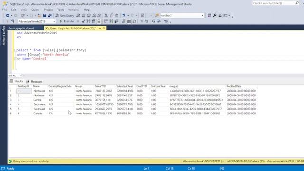Open the Tools menu
The image size is (304, 171).
60,9
